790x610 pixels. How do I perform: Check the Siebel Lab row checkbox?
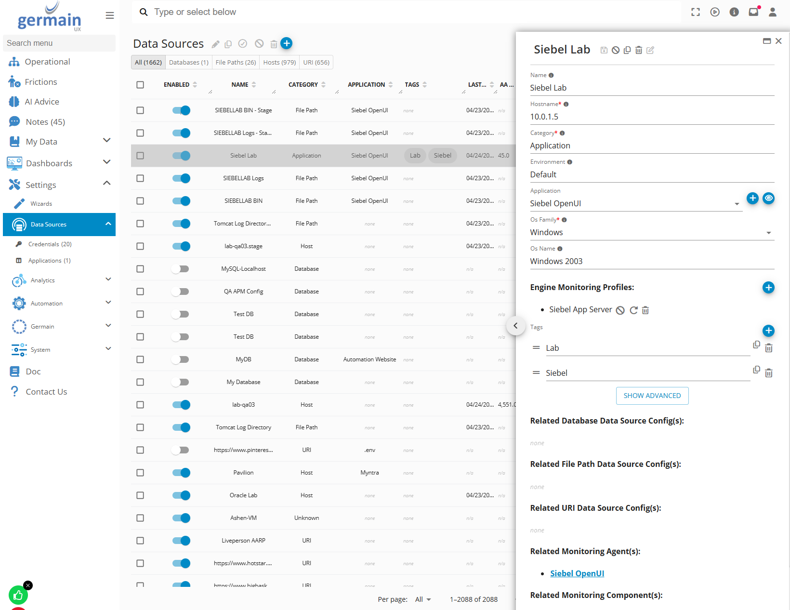click(x=140, y=156)
